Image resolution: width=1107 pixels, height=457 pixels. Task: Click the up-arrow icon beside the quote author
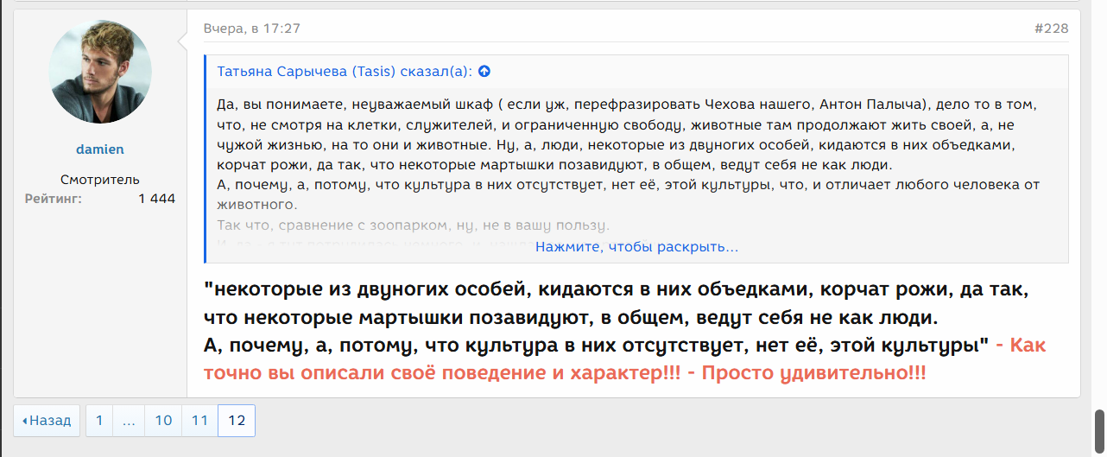(484, 72)
